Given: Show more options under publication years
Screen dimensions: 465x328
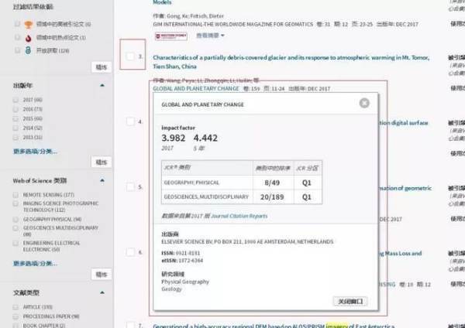Looking at the screenshot, I should pyautogui.click(x=35, y=152).
